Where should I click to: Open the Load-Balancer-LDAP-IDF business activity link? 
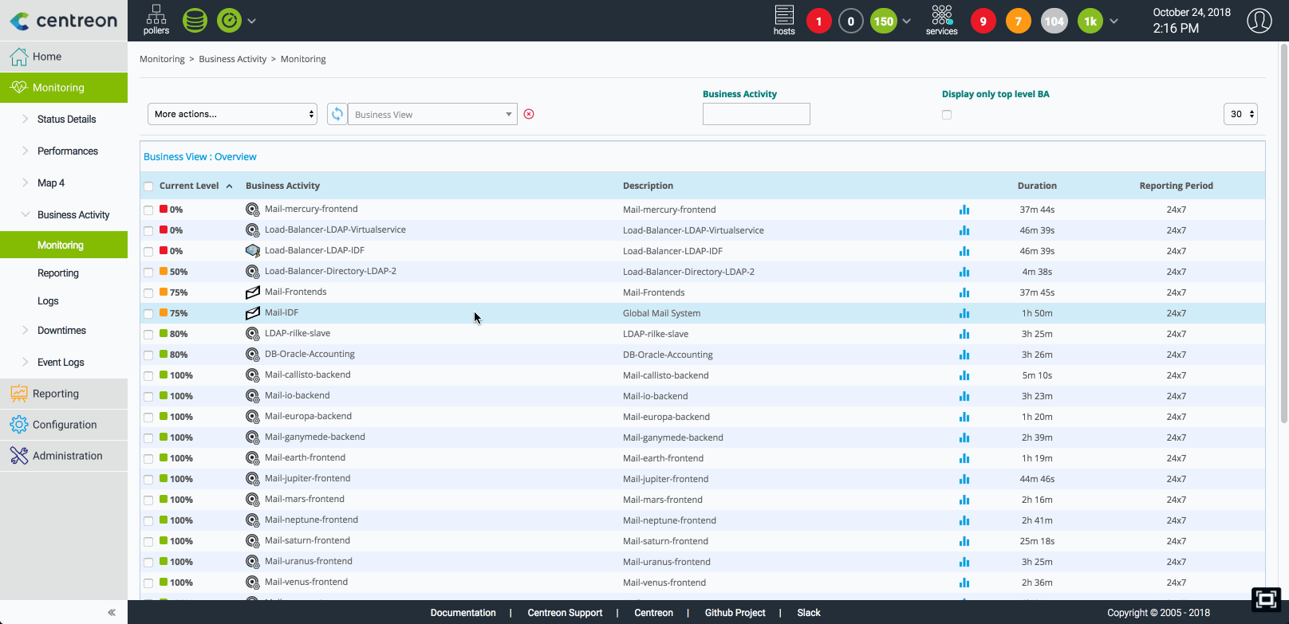click(x=314, y=250)
